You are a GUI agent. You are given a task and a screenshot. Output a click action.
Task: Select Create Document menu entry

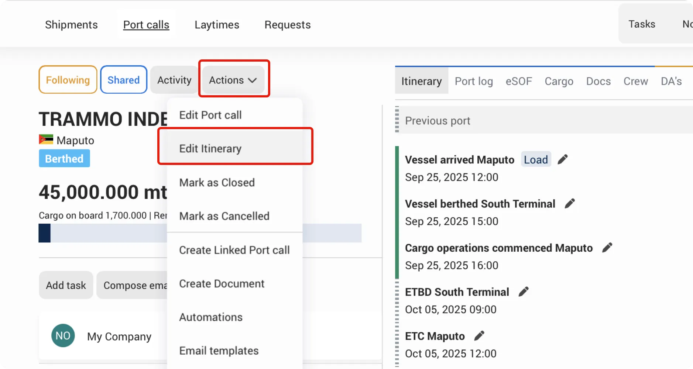[234, 283]
